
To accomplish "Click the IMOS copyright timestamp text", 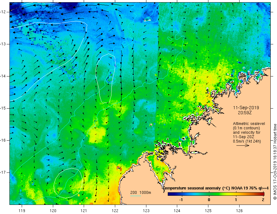I will click(275, 162).
